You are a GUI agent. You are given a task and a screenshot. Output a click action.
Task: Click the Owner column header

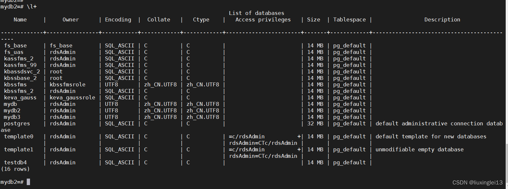(70, 19)
